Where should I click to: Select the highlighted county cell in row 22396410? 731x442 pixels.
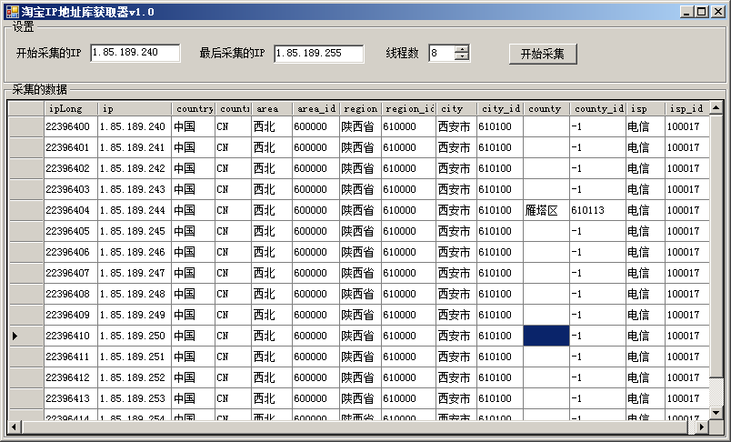point(546,336)
